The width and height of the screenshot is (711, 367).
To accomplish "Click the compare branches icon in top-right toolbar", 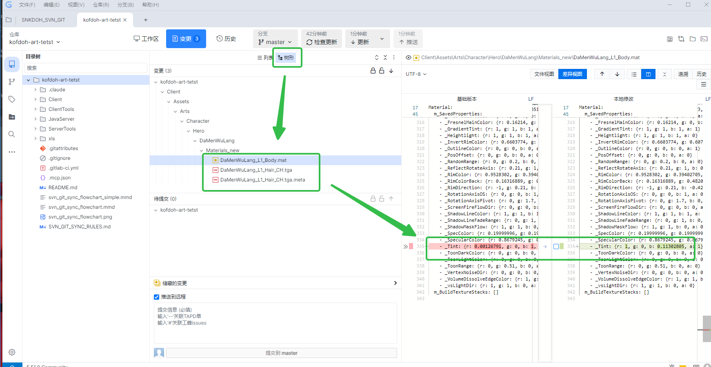I will coord(681,39).
